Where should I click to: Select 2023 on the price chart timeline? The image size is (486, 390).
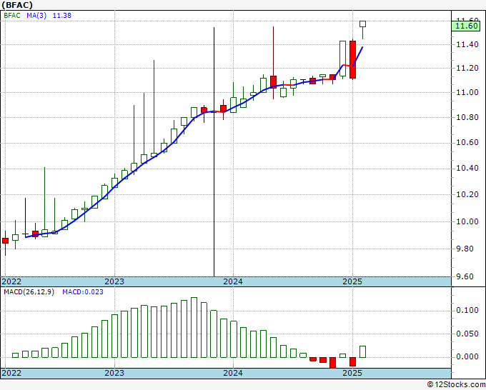click(x=114, y=281)
